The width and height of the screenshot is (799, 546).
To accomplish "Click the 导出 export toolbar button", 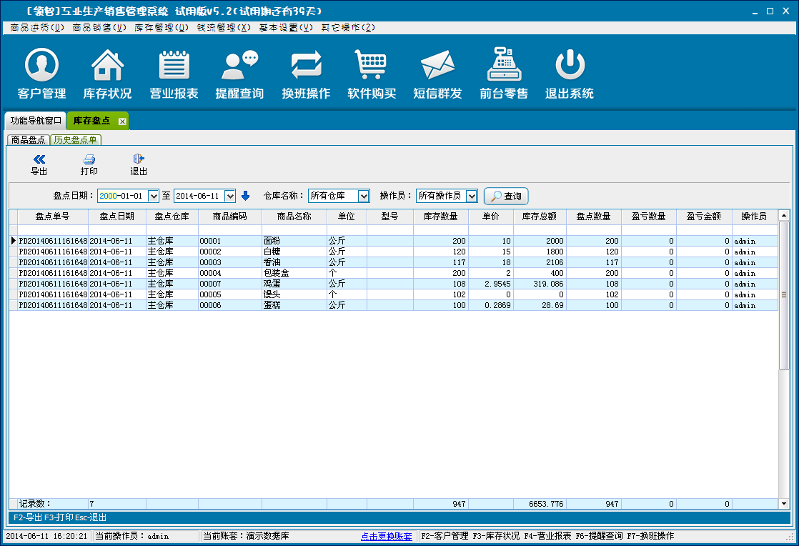I will [39, 164].
